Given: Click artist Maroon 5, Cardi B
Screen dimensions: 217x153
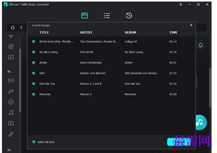Looking at the screenshot, I should (x=91, y=84).
